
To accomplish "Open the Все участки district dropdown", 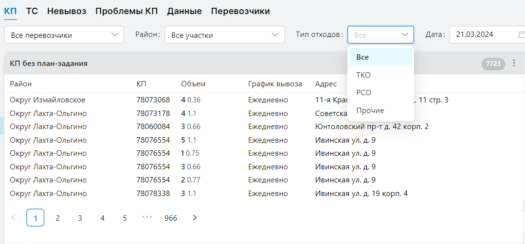I will [x=224, y=35].
